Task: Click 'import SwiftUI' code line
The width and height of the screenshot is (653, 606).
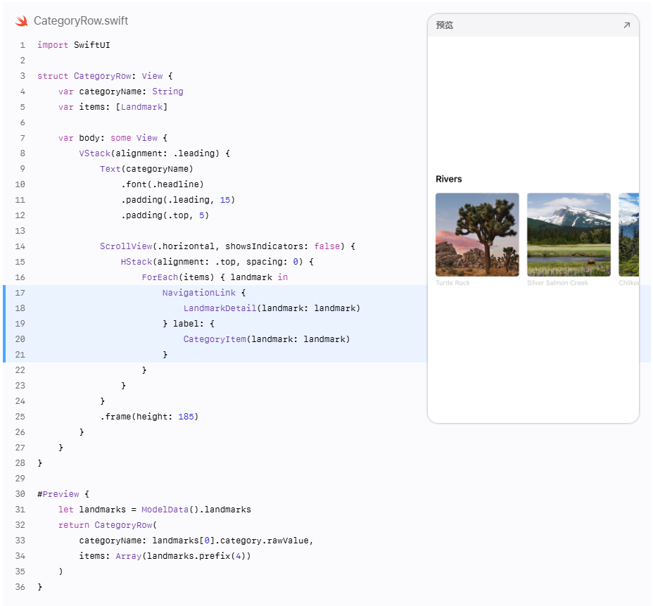Action: (x=74, y=45)
